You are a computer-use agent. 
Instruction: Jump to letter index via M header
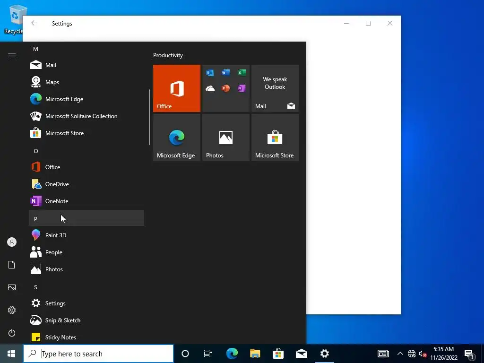(x=86, y=49)
